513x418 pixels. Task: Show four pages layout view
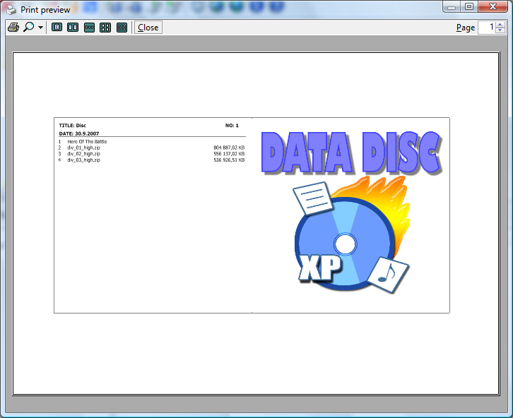tap(105, 28)
